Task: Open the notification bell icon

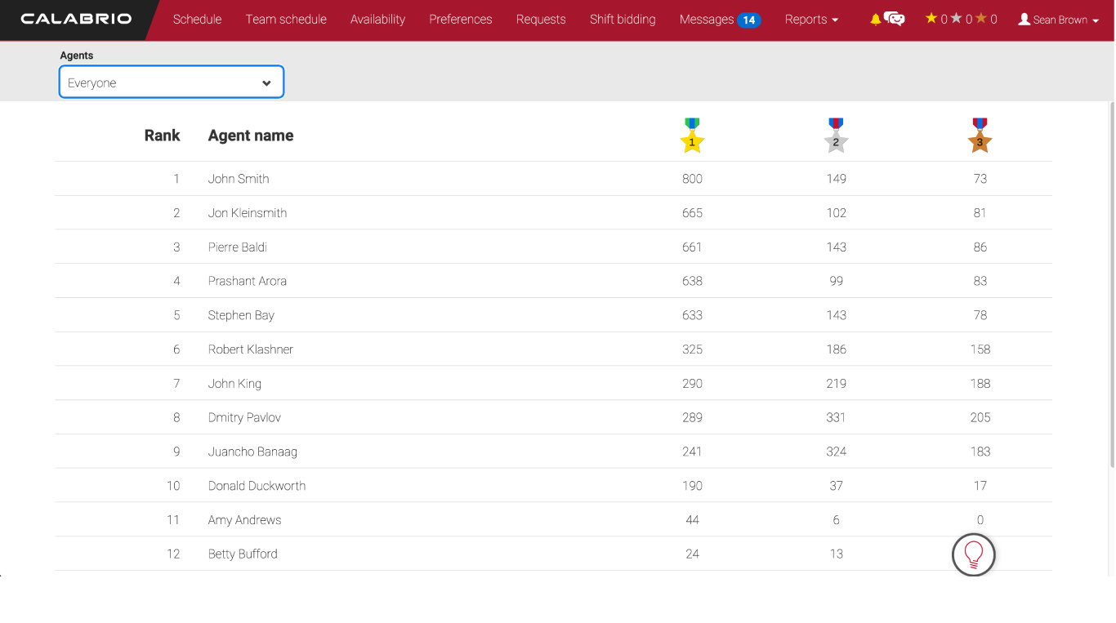Action: tap(875, 19)
